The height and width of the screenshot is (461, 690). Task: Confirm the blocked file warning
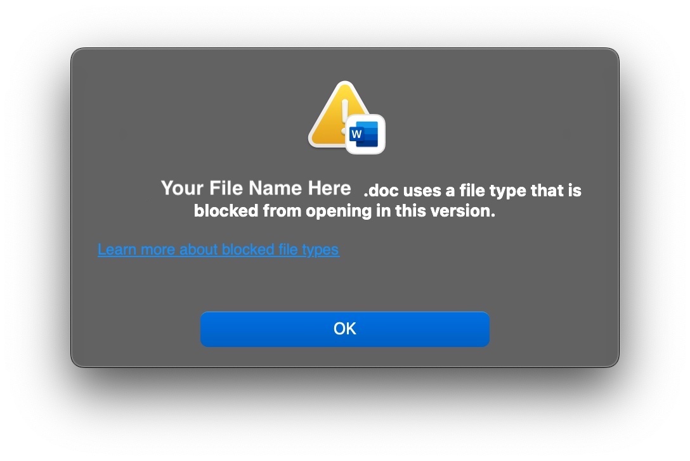[344, 329]
